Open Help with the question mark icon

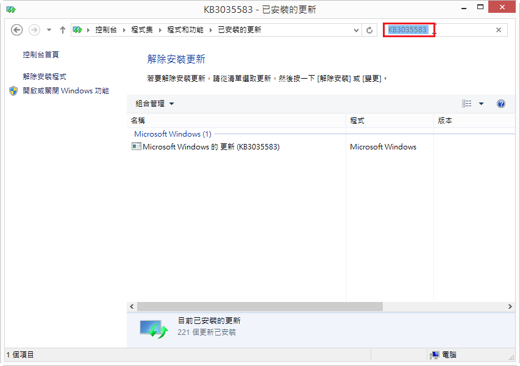(x=501, y=104)
